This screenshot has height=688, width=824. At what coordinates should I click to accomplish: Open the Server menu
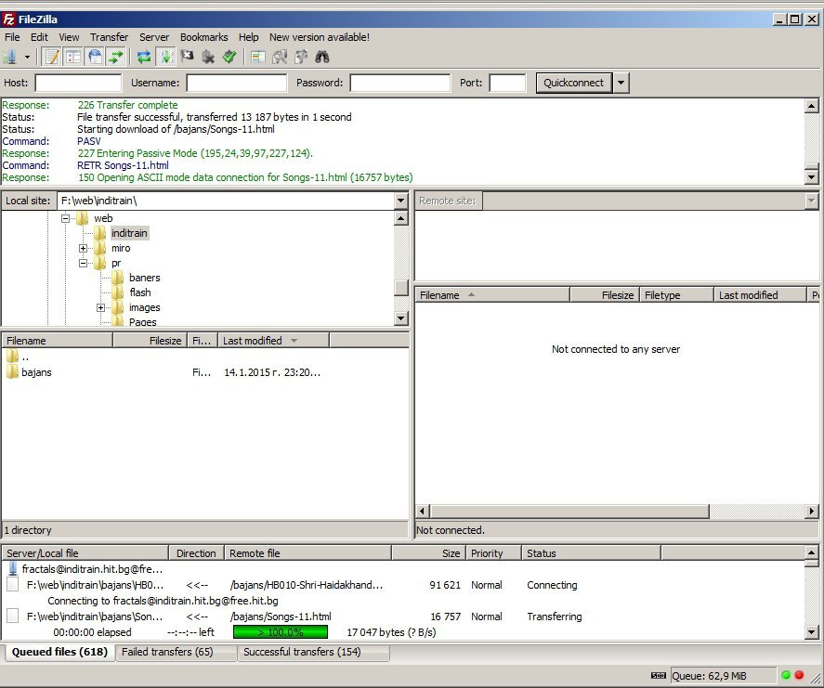pos(154,37)
